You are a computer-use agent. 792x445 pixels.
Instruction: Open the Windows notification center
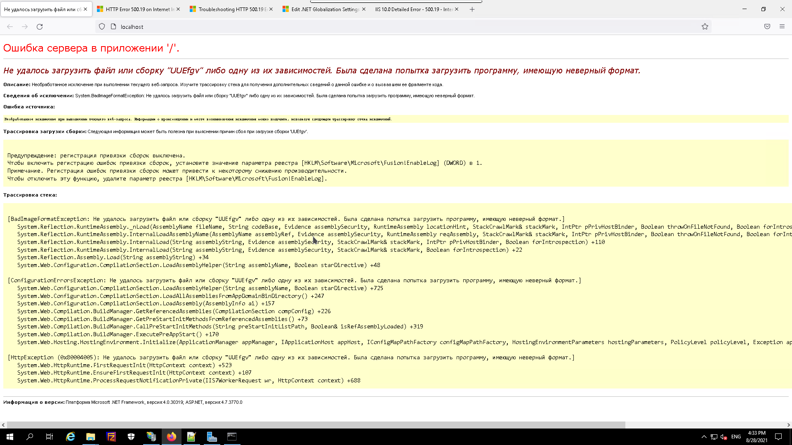point(778,437)
